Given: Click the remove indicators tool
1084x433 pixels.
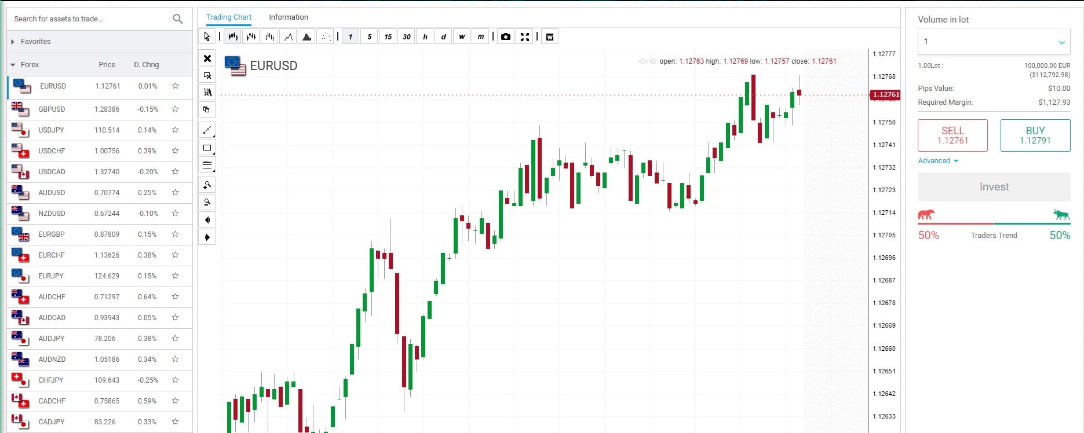Looking at the screenshot, I should coord(207,92).
